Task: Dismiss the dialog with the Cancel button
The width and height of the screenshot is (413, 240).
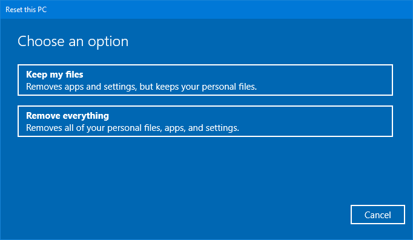Action: coord(377,215)
